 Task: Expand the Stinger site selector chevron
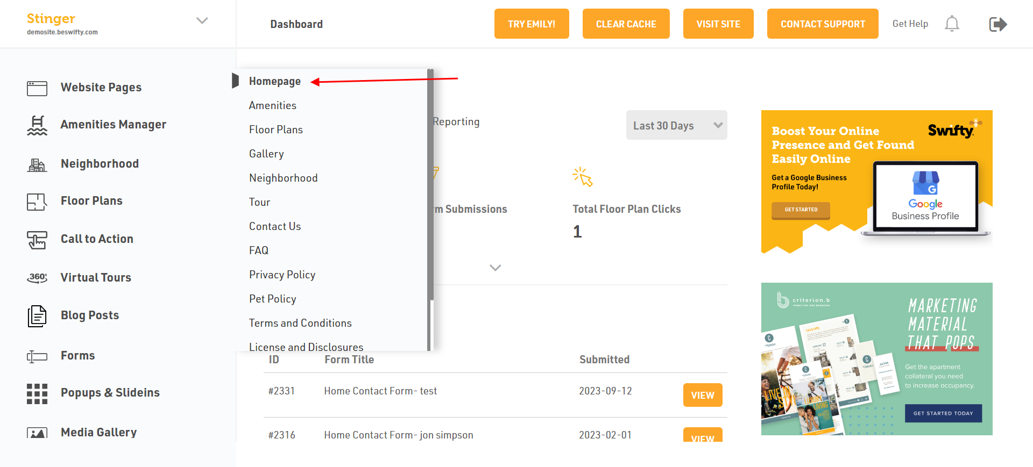pos(202,21)
